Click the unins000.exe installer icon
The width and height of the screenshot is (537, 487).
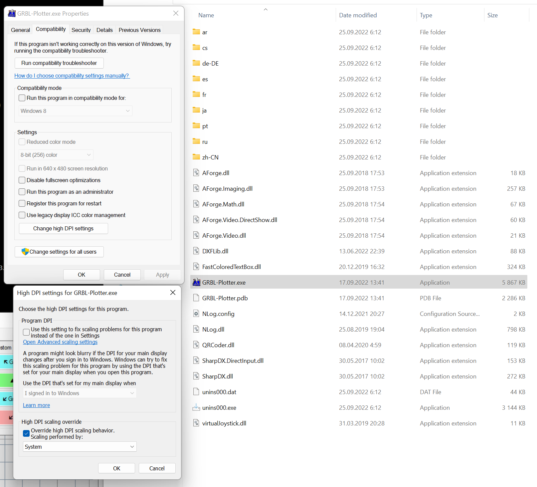pos(196,408)
